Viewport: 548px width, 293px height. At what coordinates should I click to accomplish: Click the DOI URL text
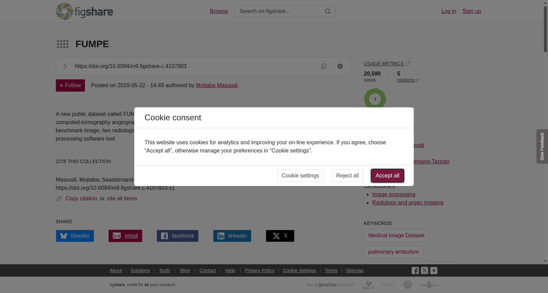pos(130,66)
